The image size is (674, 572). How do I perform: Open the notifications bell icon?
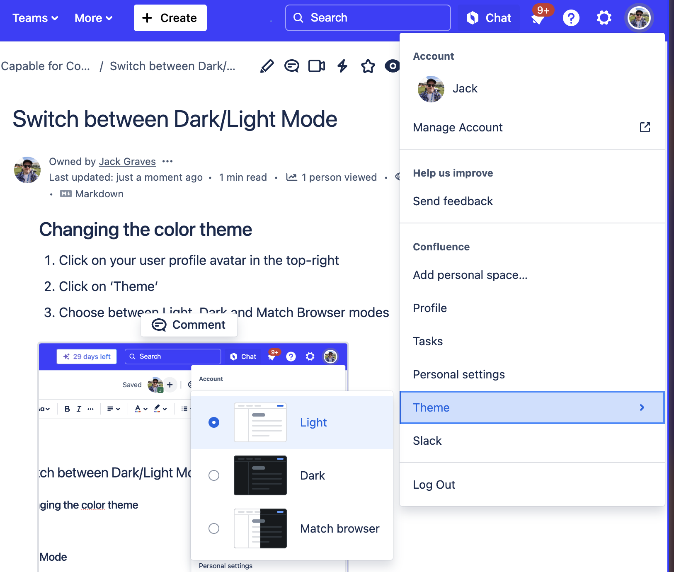[x=538, y=18]
